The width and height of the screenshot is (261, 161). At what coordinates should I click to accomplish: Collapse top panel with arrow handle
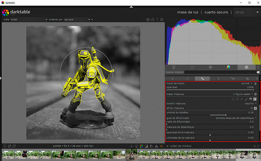(131, 7)
